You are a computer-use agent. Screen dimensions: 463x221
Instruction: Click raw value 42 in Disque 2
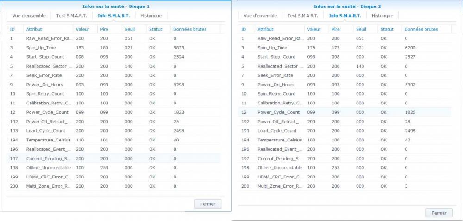point(407,140)
